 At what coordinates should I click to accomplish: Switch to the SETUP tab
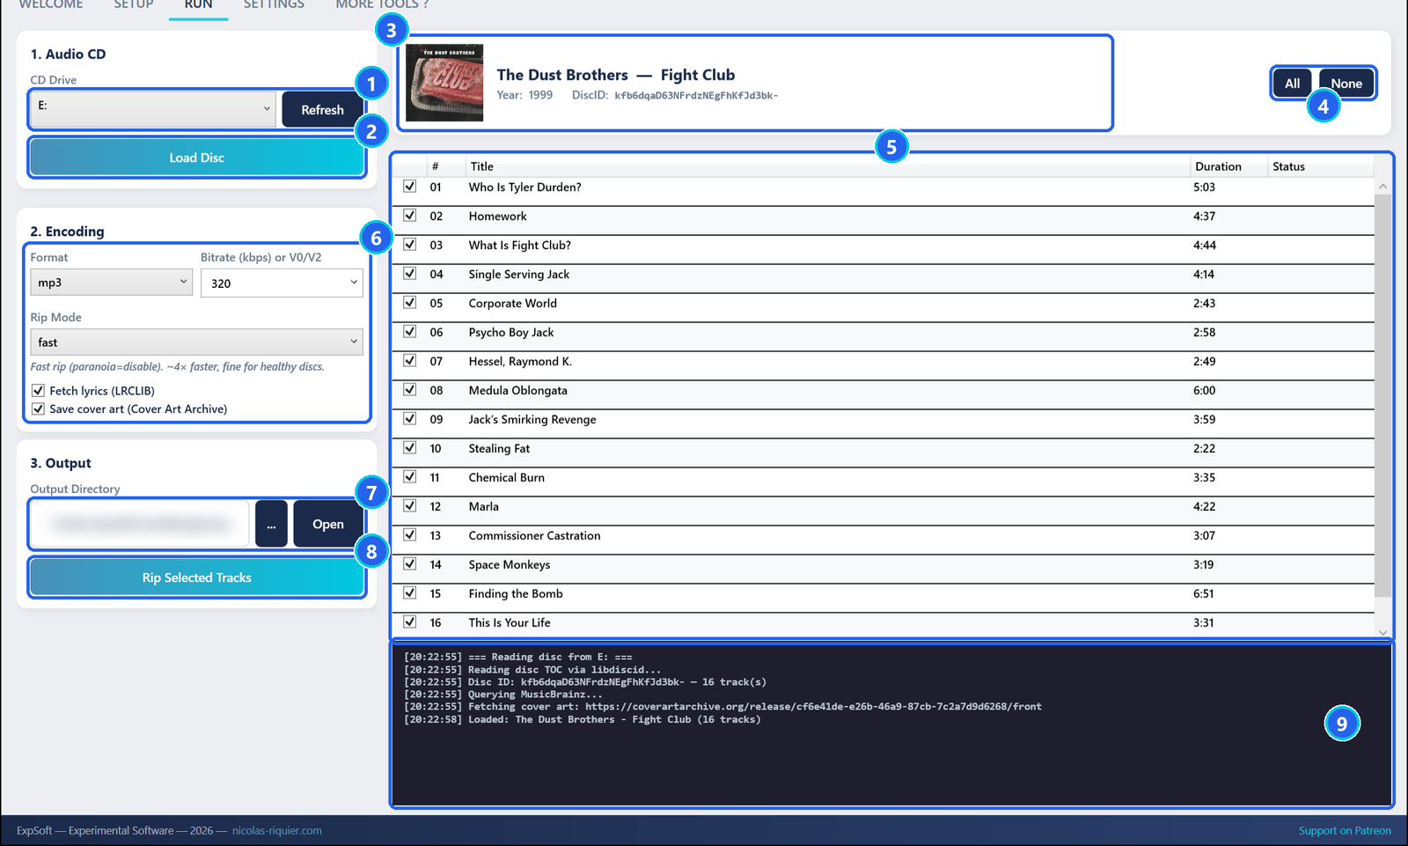pyautogui.click(x=134, y=4)
